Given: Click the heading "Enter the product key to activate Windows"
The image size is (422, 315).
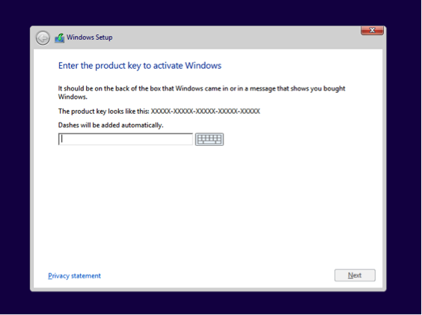Looking at the screenshot, I should tap(140, 66).
